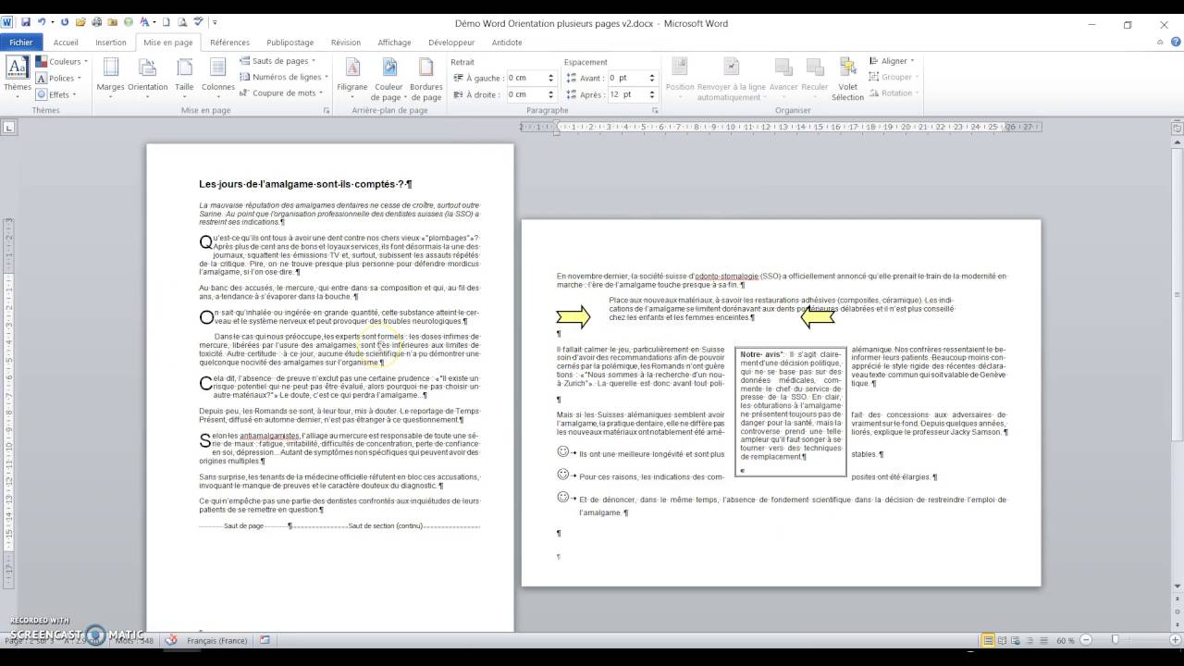Open Volet Sélection pane

point(848,78)
